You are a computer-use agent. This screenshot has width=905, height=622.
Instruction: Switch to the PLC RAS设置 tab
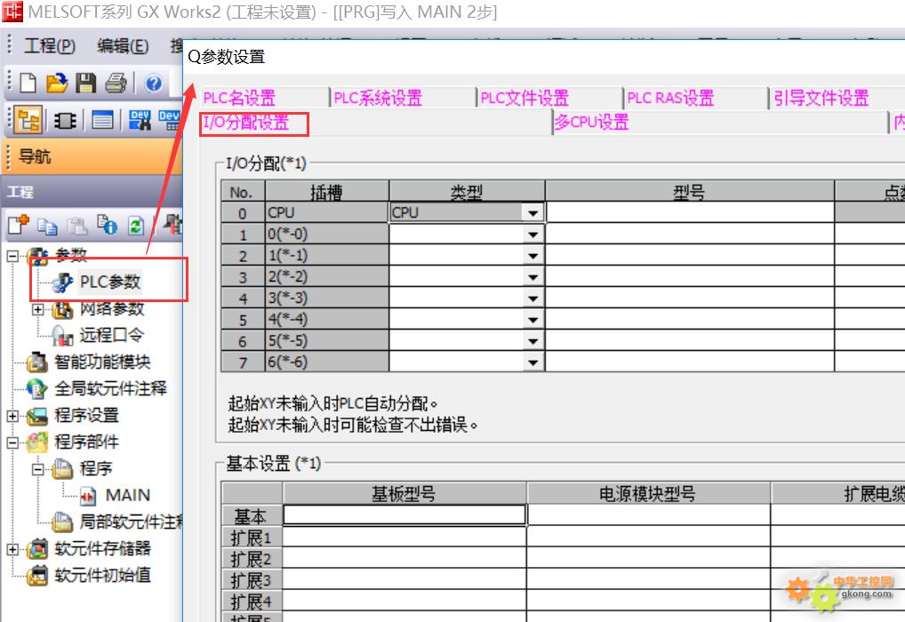tap(670, 99)
